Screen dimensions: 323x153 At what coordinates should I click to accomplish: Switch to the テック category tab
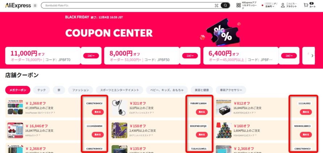pyautogui.click(x=42, y=90)
